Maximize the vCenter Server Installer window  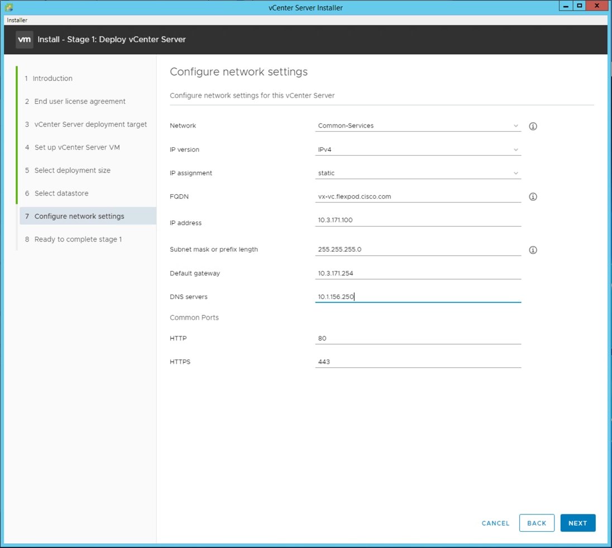point(580,6)
